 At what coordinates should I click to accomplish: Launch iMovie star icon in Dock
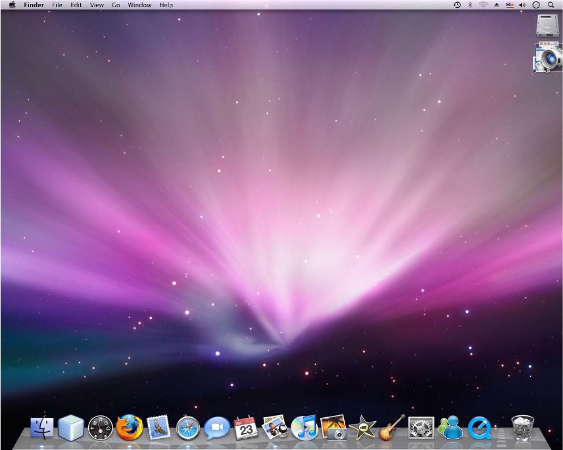362,428
